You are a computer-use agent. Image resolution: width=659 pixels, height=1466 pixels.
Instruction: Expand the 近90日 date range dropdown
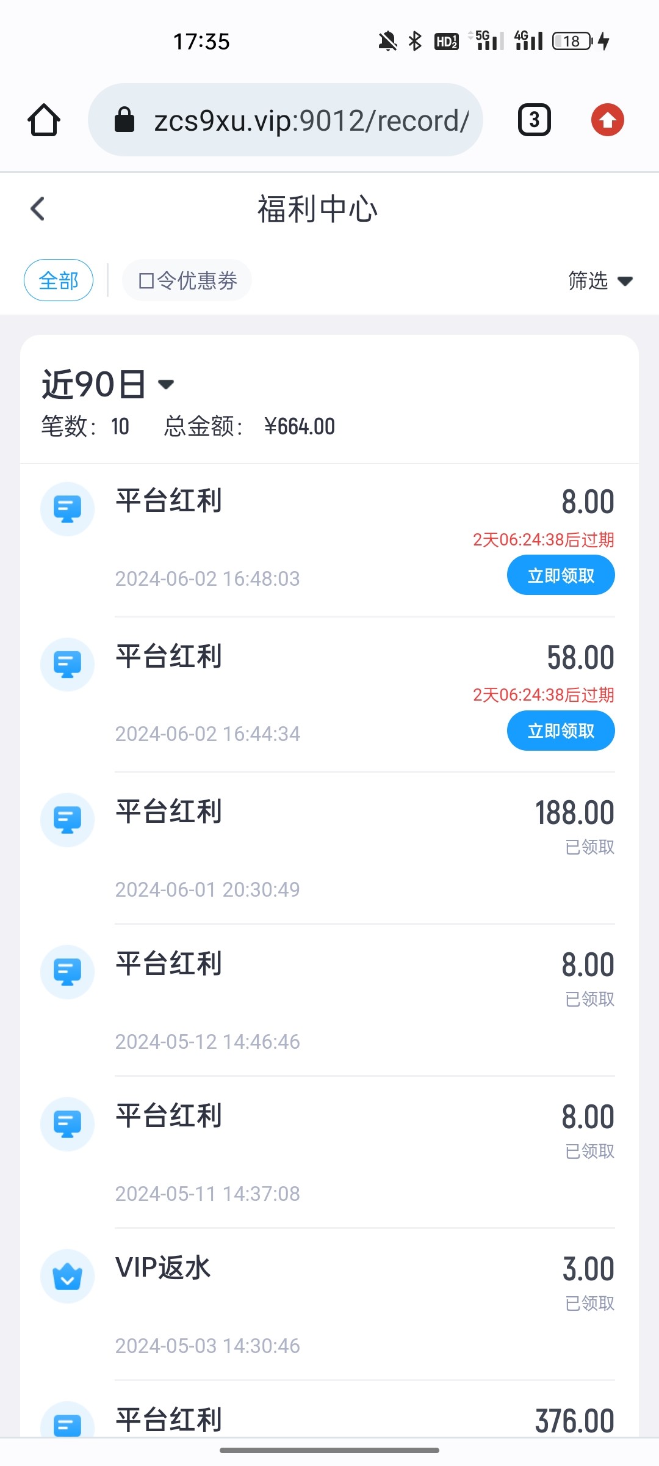tap(107, 384)
